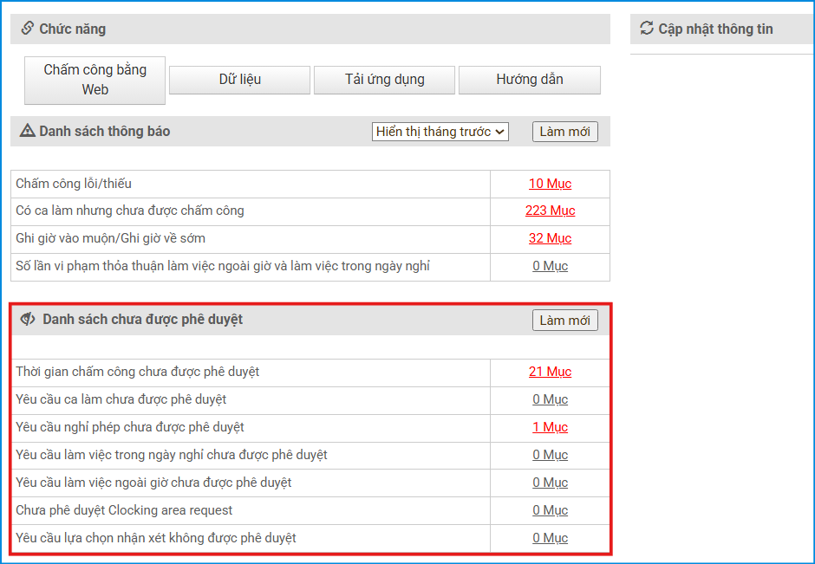Click 0 Mục for unapproved shift requests
Screen dimensions: 815x564
550,399
